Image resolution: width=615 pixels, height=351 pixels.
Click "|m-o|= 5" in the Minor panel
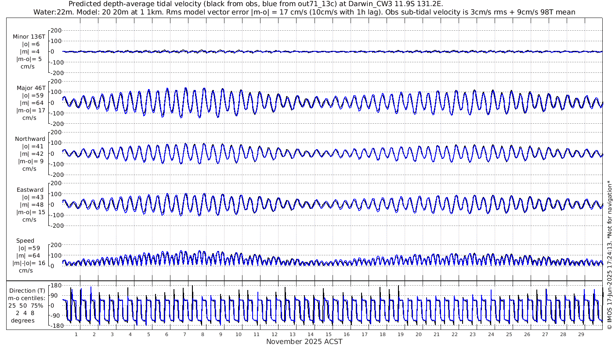[29, 59]
